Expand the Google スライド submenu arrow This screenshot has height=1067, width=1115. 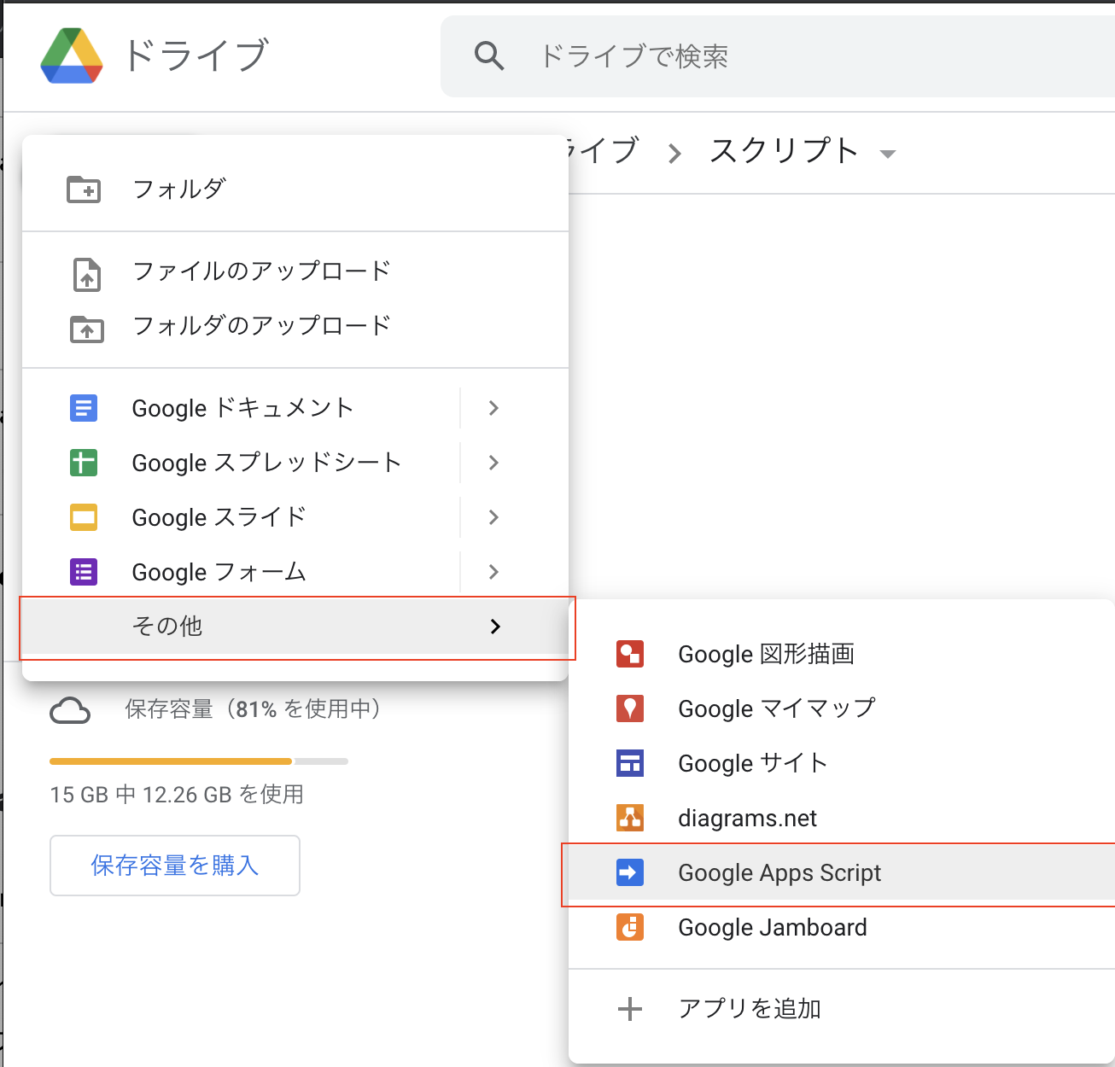click(493, 517)
